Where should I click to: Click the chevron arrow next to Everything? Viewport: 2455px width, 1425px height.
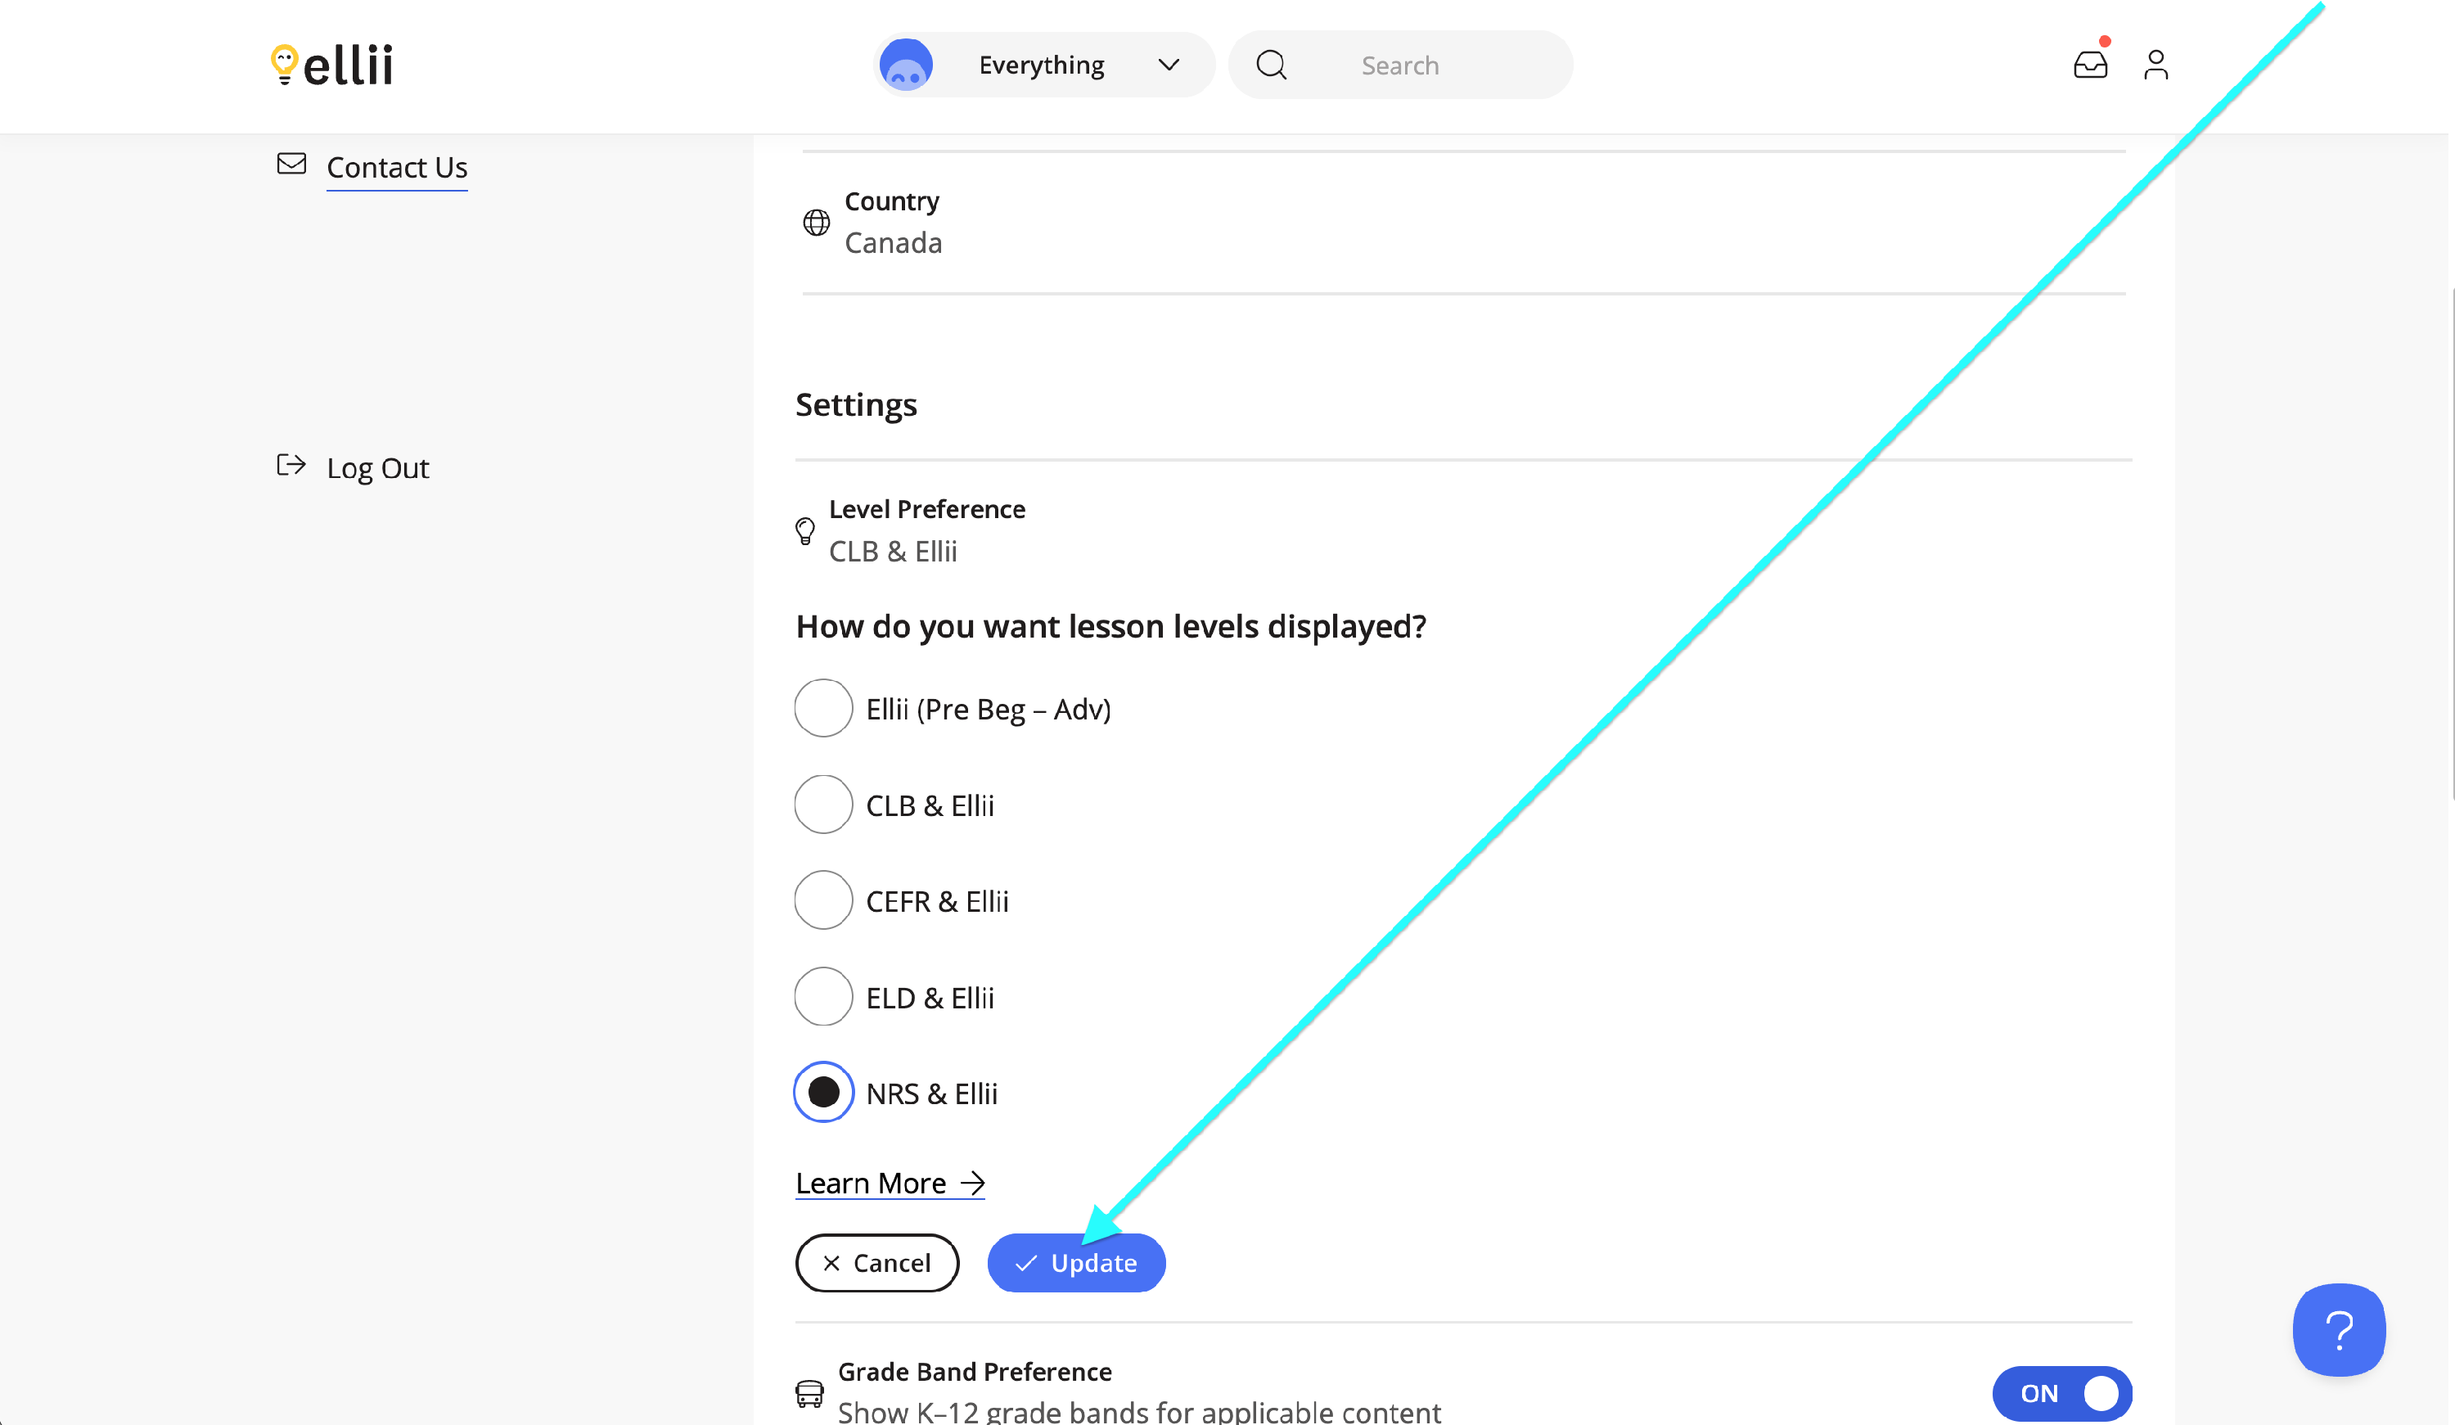(x=1168, y=65)
